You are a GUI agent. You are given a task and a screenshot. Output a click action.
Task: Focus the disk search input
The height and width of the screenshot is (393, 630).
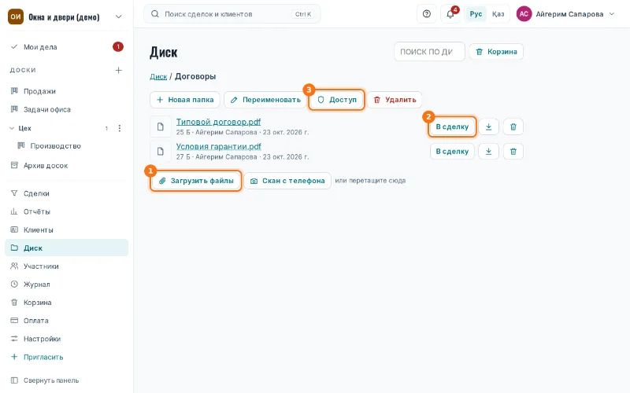429,52
